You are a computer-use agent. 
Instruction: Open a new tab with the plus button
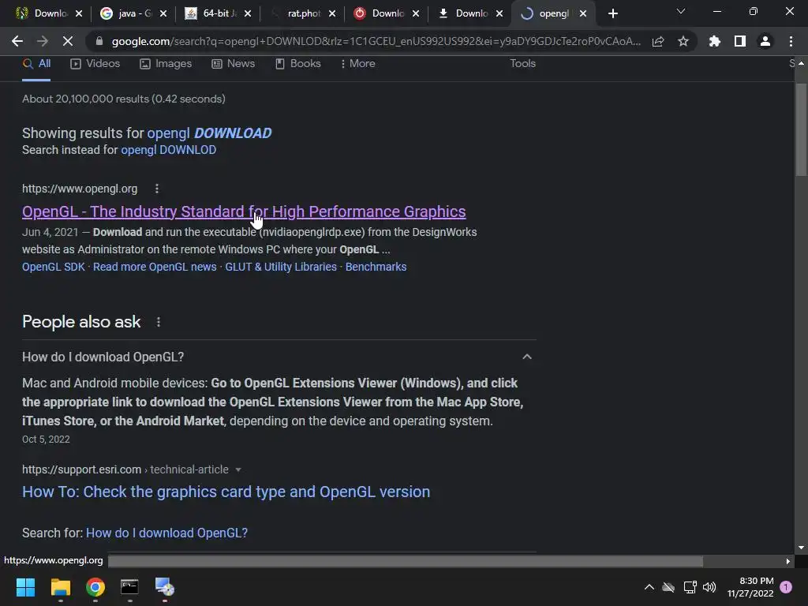point(612,13)
